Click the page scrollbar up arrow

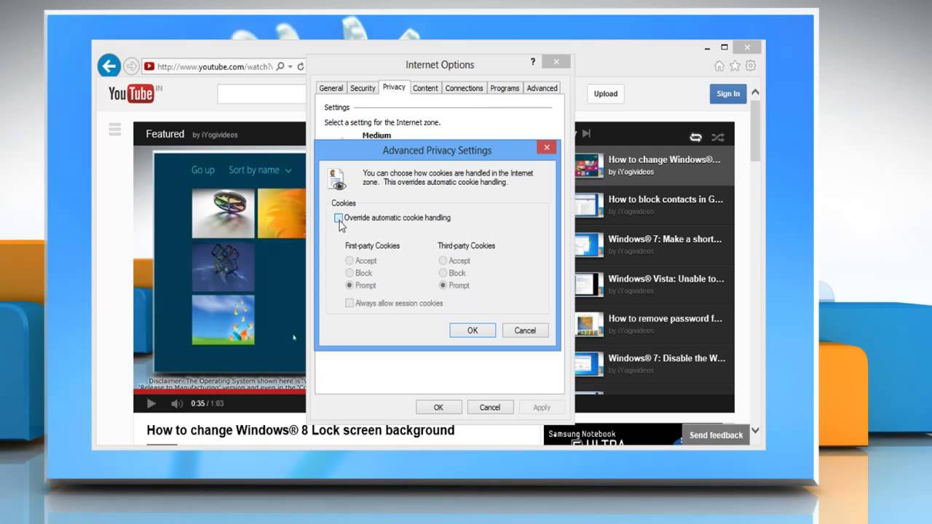[755, 93]
